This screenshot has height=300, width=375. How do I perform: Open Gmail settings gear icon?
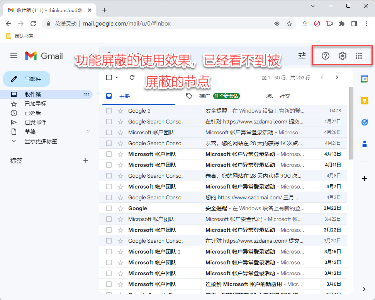point(343,56)
